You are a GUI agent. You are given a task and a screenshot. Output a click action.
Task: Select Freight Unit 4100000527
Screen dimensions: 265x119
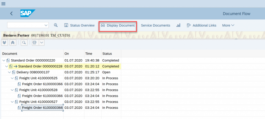tap(38, 102)
